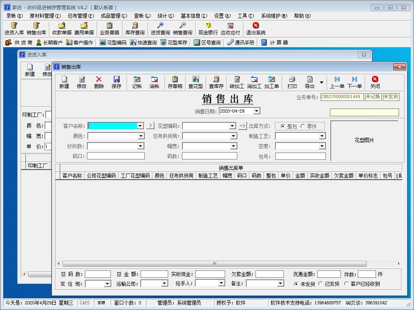This screenshot has width=414, height=310.
Task: Open 录帐 menu
Action: [x=15, y=16]
